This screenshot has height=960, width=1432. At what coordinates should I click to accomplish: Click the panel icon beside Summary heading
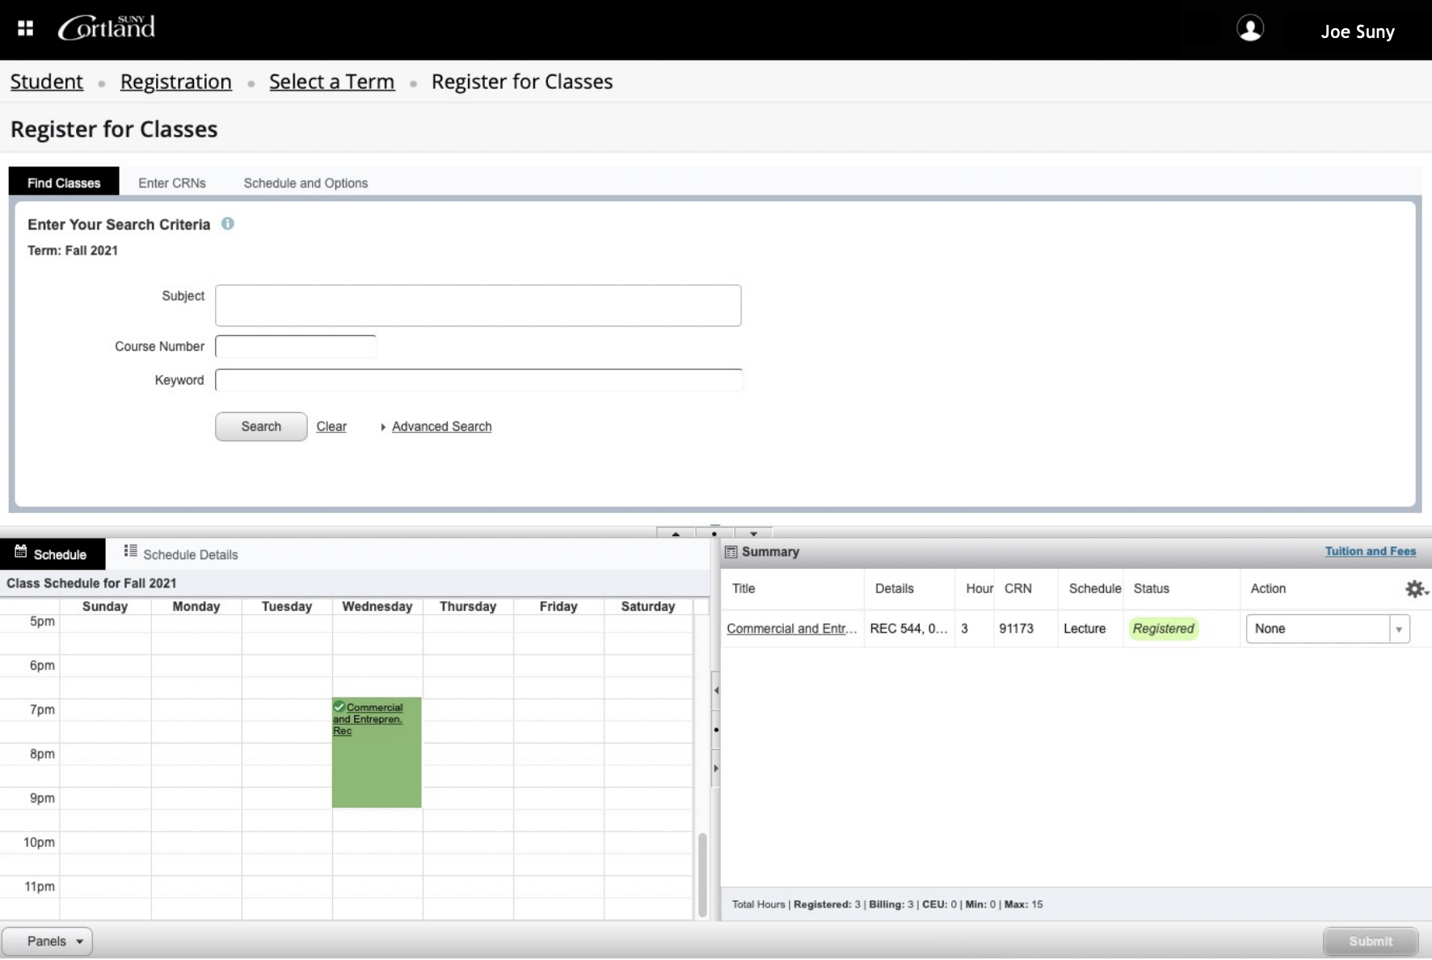pyautogui.click(x=732, y=552)
